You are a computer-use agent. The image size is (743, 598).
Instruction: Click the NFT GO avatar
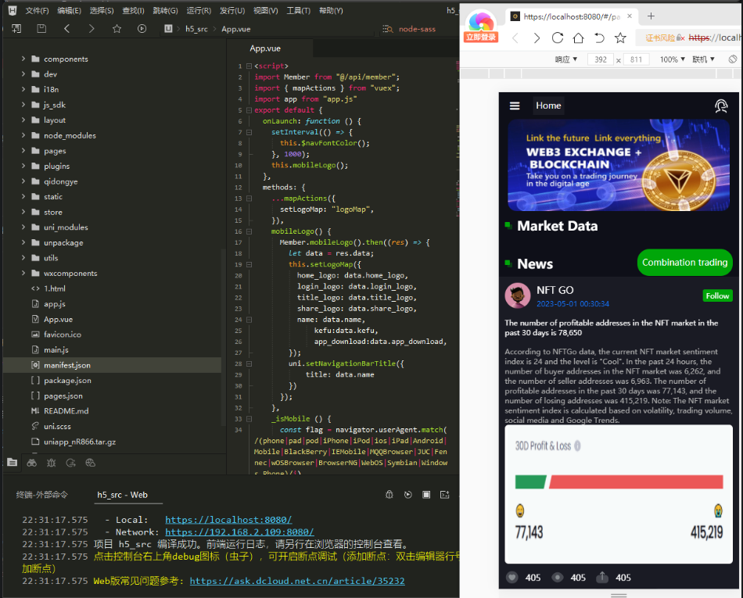tap(518, 295)
